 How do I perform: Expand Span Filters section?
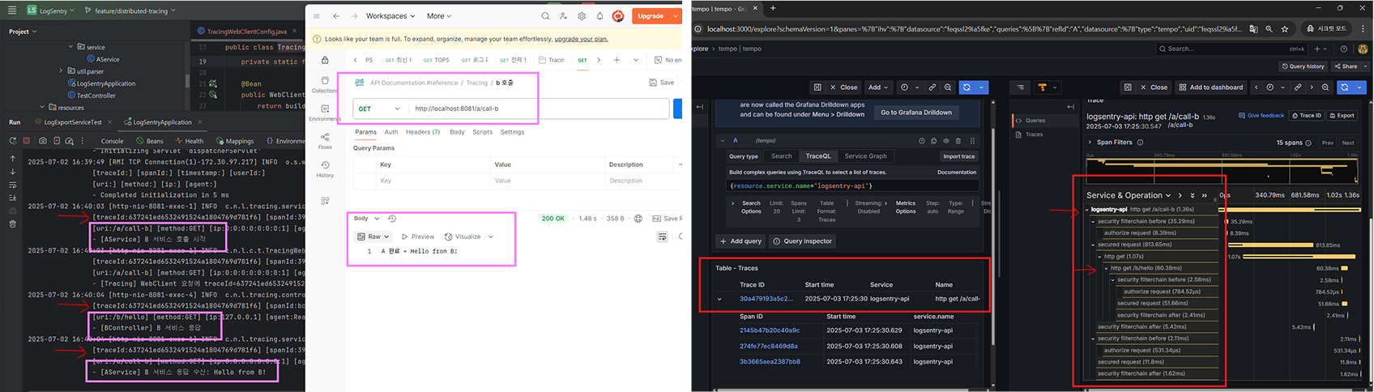[x=1090, y=143]
